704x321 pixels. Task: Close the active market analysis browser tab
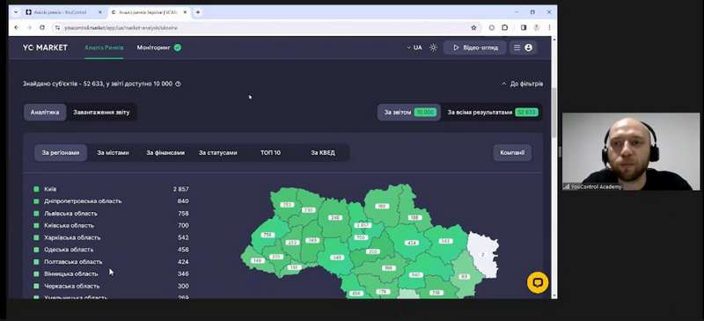pyautogui.click(x=185, y=12)
